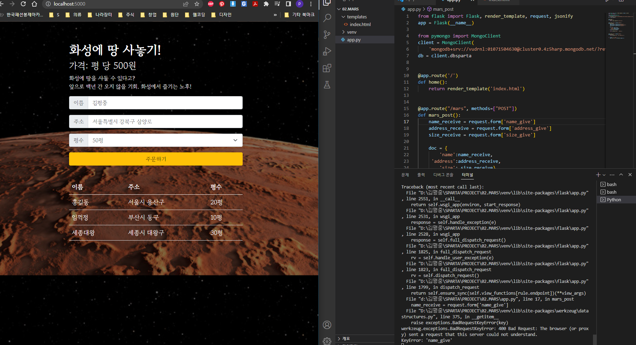Open the Testing flask view
Image resolution: width=636 pixels, height=345 pixels.
coord(327,85)
